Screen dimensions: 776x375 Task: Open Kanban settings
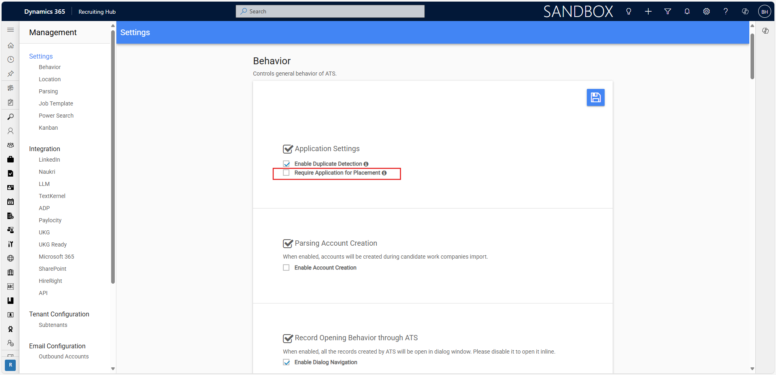(48, 128)
